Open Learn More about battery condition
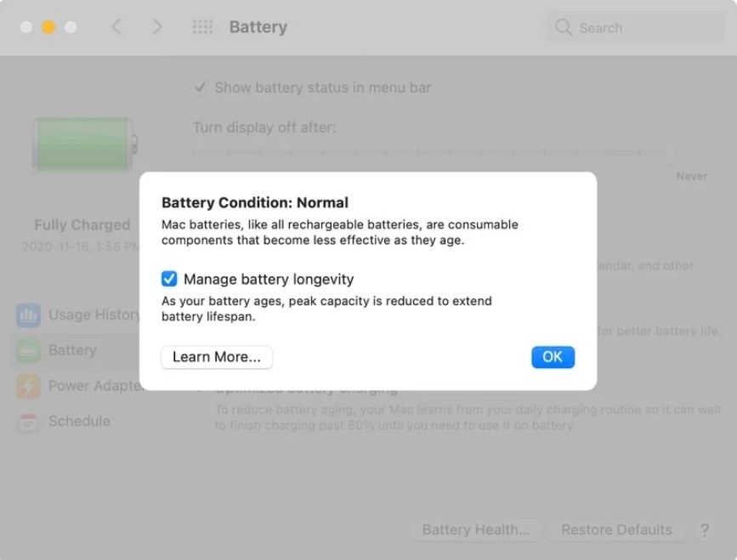 click(216, 357)
